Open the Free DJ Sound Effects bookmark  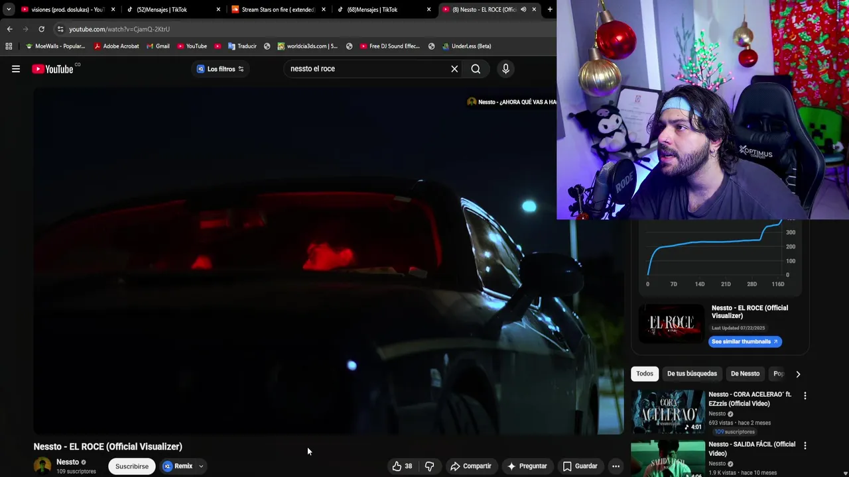(390, 46)
